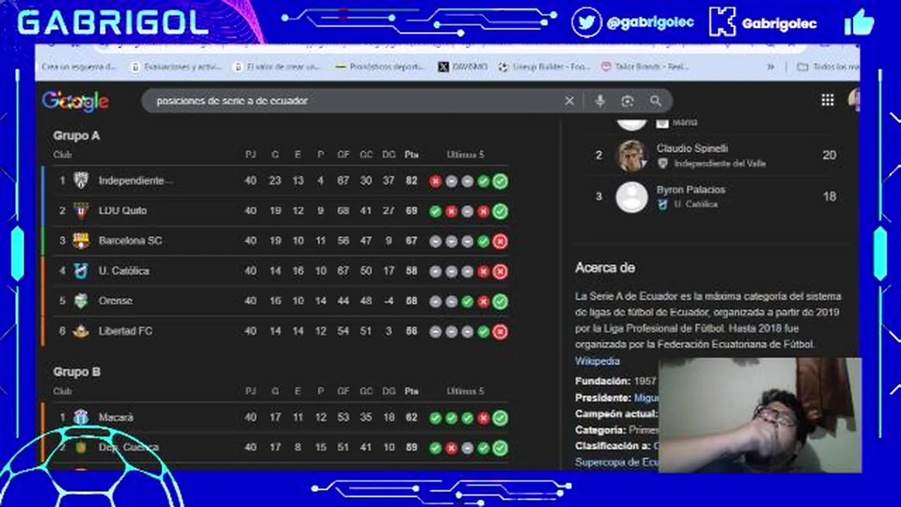This screenshot has height=507, width=901.
Task: Select the Dep. Cuenca team name
Action: pyautogui.click(x=129, y=447)
